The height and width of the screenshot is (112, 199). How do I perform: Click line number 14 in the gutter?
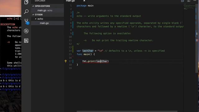(70, 51)
